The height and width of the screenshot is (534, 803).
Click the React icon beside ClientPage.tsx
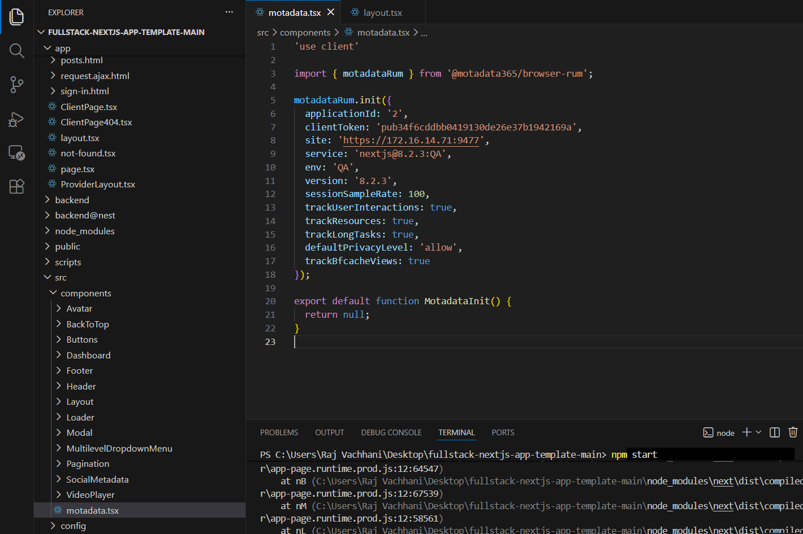[52, 106]
